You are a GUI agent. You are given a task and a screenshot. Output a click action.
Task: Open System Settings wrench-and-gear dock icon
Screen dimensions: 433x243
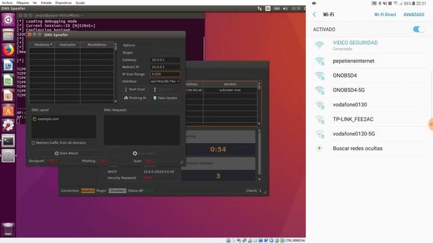8,126
